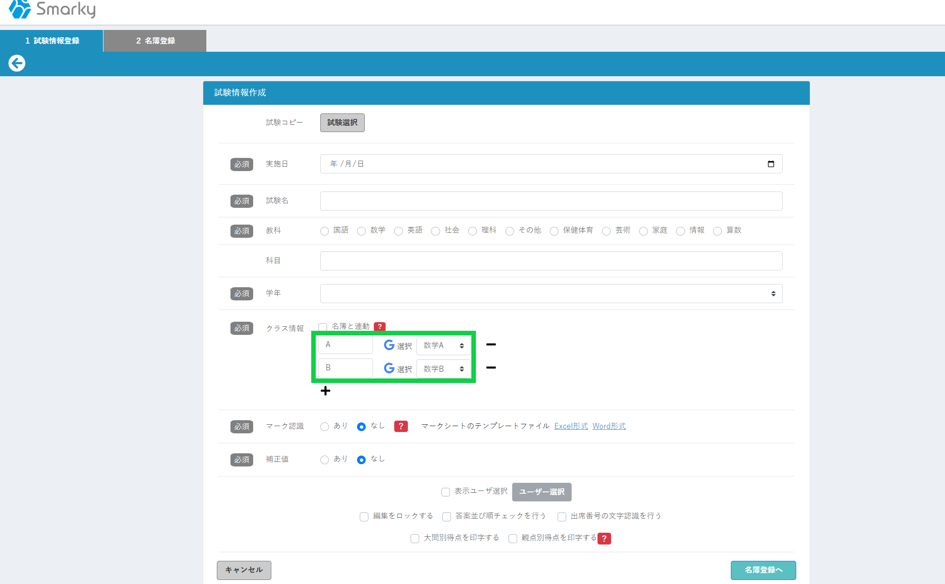Select the 算数 radio button

[x=717, y=231]
